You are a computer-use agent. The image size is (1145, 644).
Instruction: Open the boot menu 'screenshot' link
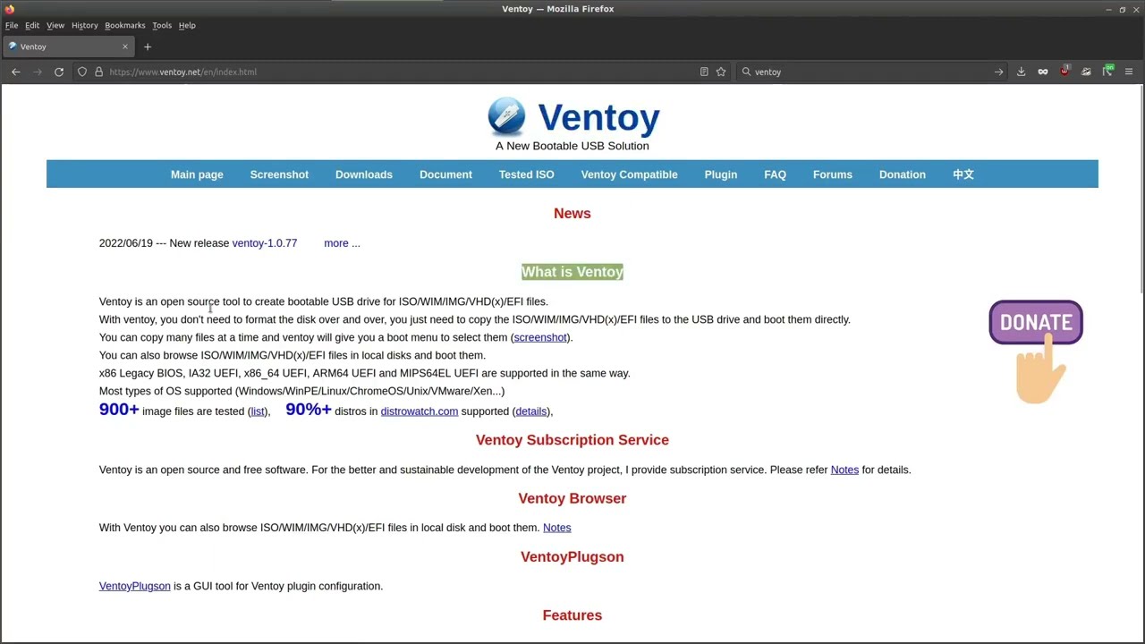tap(540, 337)
